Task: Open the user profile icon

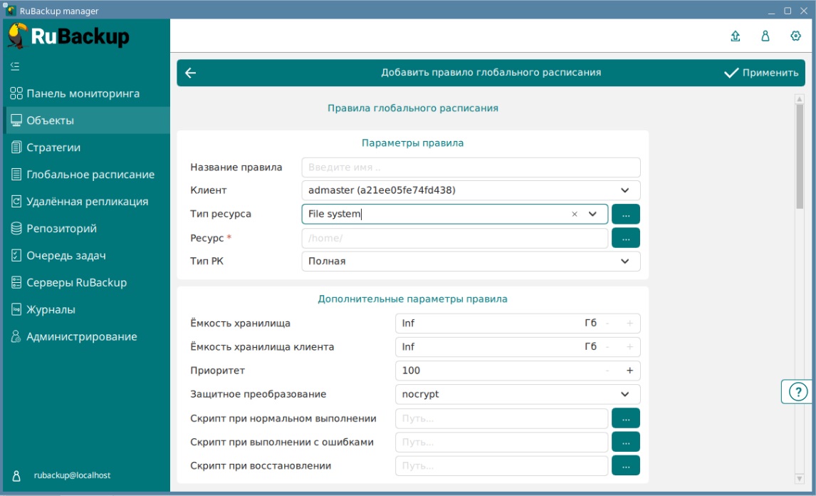Action: [x=765, y=36]
